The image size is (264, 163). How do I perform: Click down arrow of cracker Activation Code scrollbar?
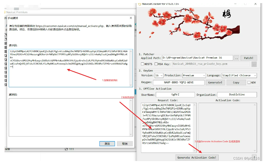pos(255,151)
